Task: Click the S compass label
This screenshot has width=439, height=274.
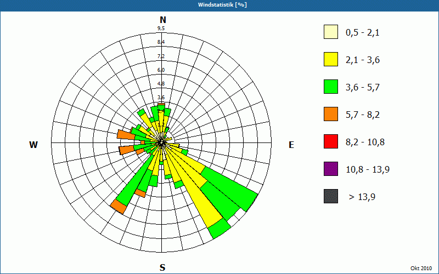Action: (x=162, y=268)
